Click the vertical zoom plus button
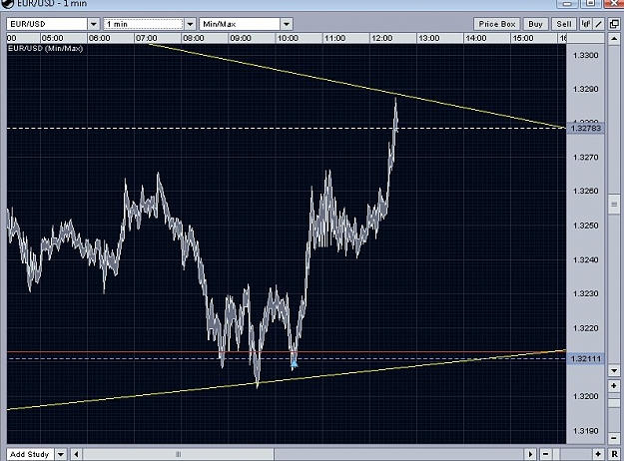The height and width of the screenshot is (461, 624). pos(614,386)
